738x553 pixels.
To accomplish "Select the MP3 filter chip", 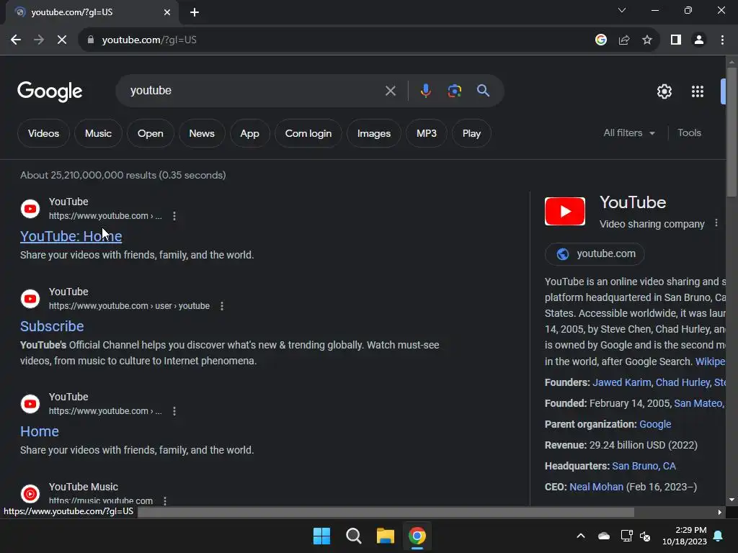I will click(x=427, y=133).
